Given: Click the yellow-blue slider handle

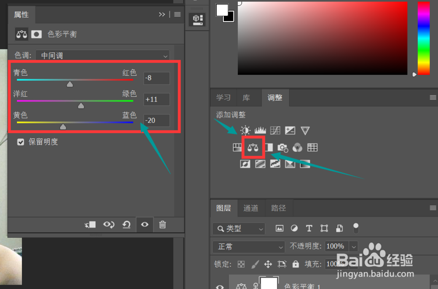Looking at the screenshot, I should pyautogui.click(x=63, y=127).
